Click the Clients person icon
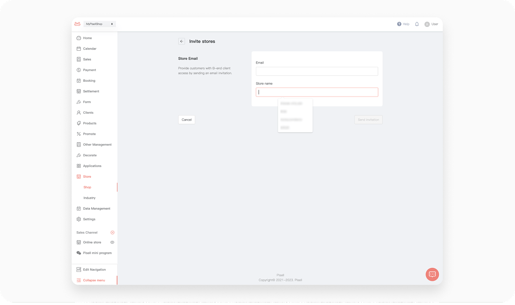 point(79,113)
